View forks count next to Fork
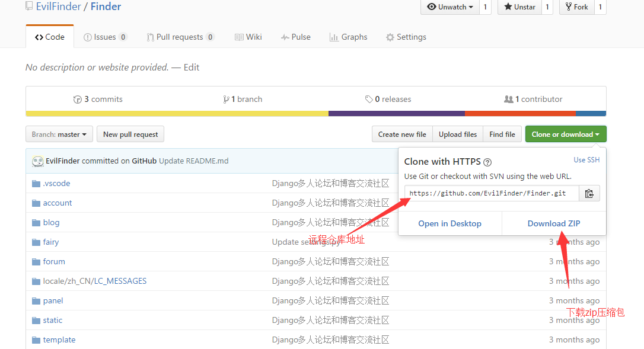The width and height of the screenshot is (644, 349). tap(600, 7)
